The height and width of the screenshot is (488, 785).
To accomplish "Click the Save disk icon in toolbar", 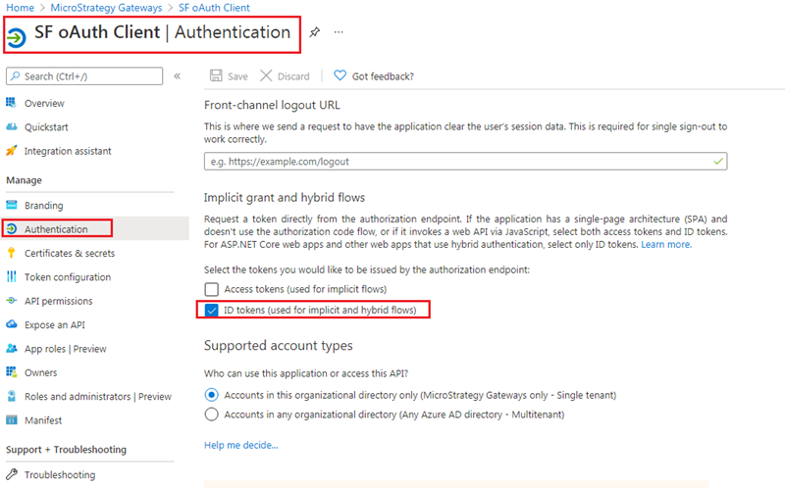I will tap(216, 75).
